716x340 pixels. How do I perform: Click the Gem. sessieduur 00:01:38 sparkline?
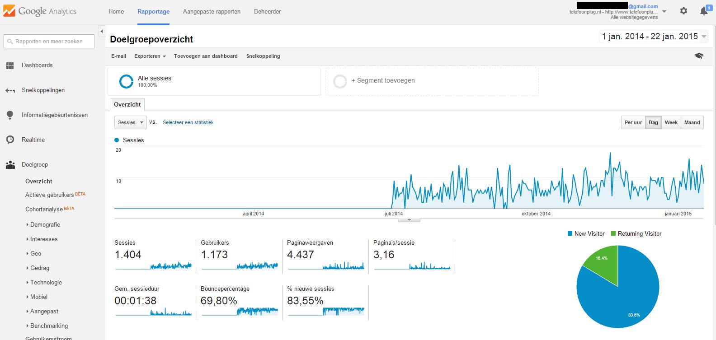(x=153, y=311)
